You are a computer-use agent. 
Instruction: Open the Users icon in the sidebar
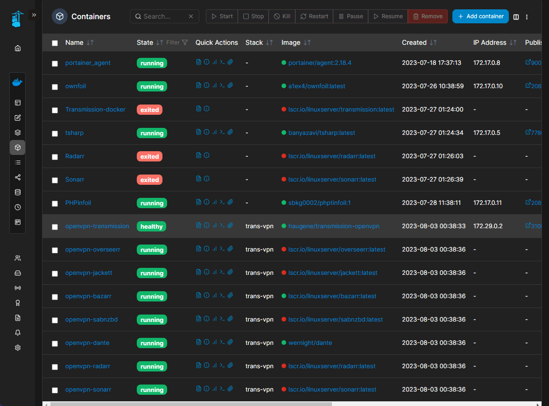point(18,259)
